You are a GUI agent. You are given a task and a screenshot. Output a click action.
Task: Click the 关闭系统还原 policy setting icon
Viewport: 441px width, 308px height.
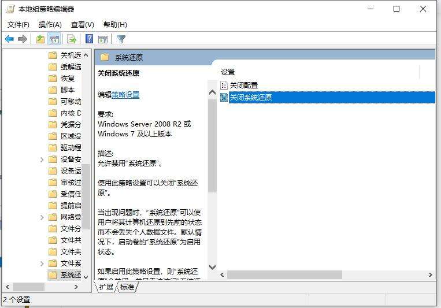224,97
